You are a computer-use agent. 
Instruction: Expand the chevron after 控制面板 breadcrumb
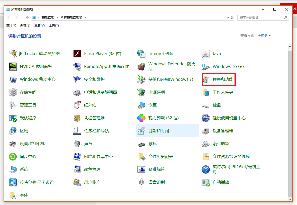pyautogui.click(x=57, y=18)
